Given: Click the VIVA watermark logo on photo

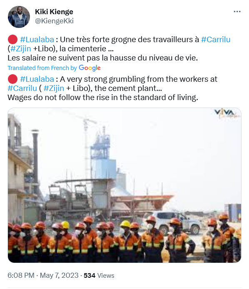Looking at the screenshot, I should tap(227, 113).
